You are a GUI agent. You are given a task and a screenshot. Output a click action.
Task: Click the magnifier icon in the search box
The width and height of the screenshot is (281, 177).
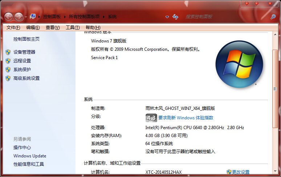pos(273,17)
